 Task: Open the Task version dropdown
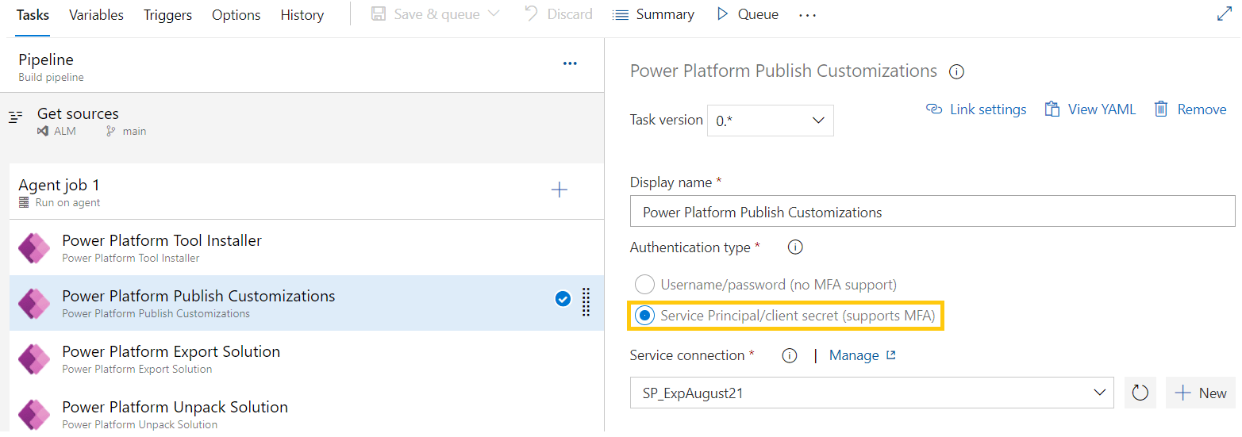(770, 121)
